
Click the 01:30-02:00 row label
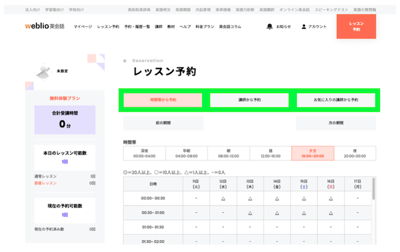click(153, 241)
